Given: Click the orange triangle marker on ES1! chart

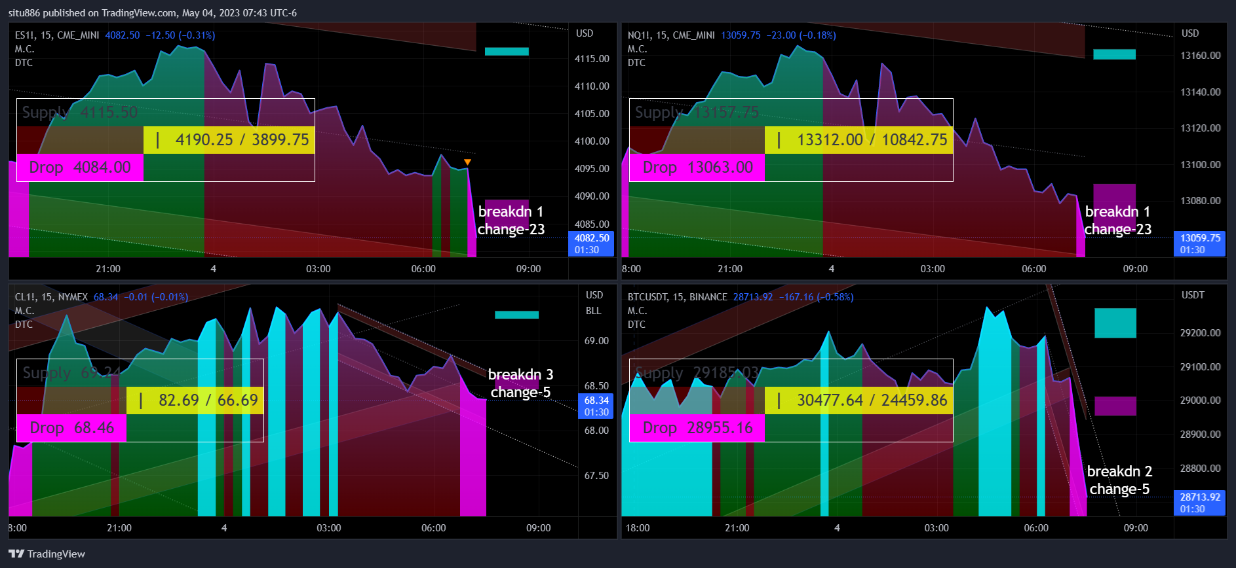Looking at the screenshot, I should tap(467, 162).
